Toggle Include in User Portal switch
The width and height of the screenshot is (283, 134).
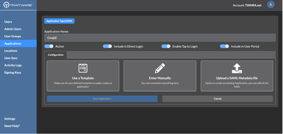[x=224, y=46]
